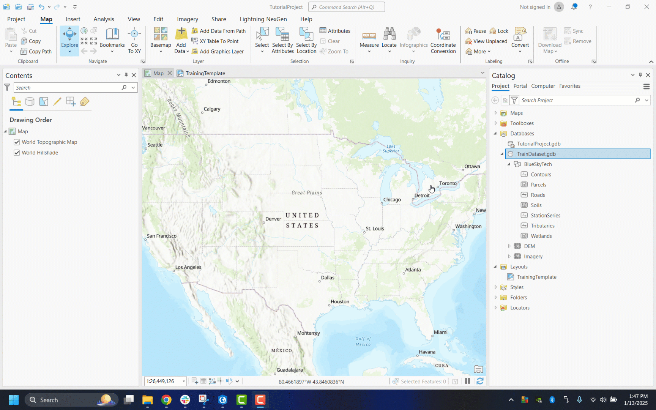Click Add Data From Path button
The width and height of the screenshot is (656, 410).
[219, 31]
